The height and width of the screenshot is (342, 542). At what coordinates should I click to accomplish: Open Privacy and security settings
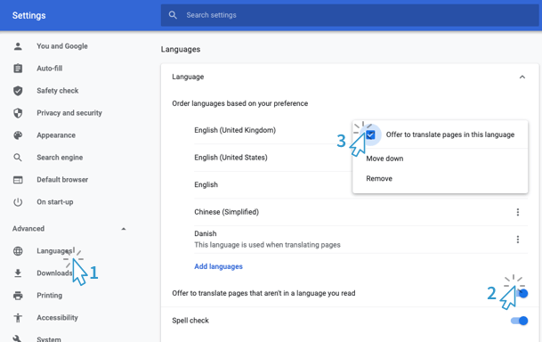[69, 113]
